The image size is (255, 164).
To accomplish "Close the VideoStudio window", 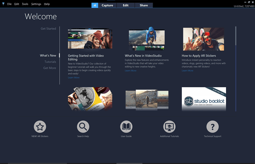I will 253,2.
